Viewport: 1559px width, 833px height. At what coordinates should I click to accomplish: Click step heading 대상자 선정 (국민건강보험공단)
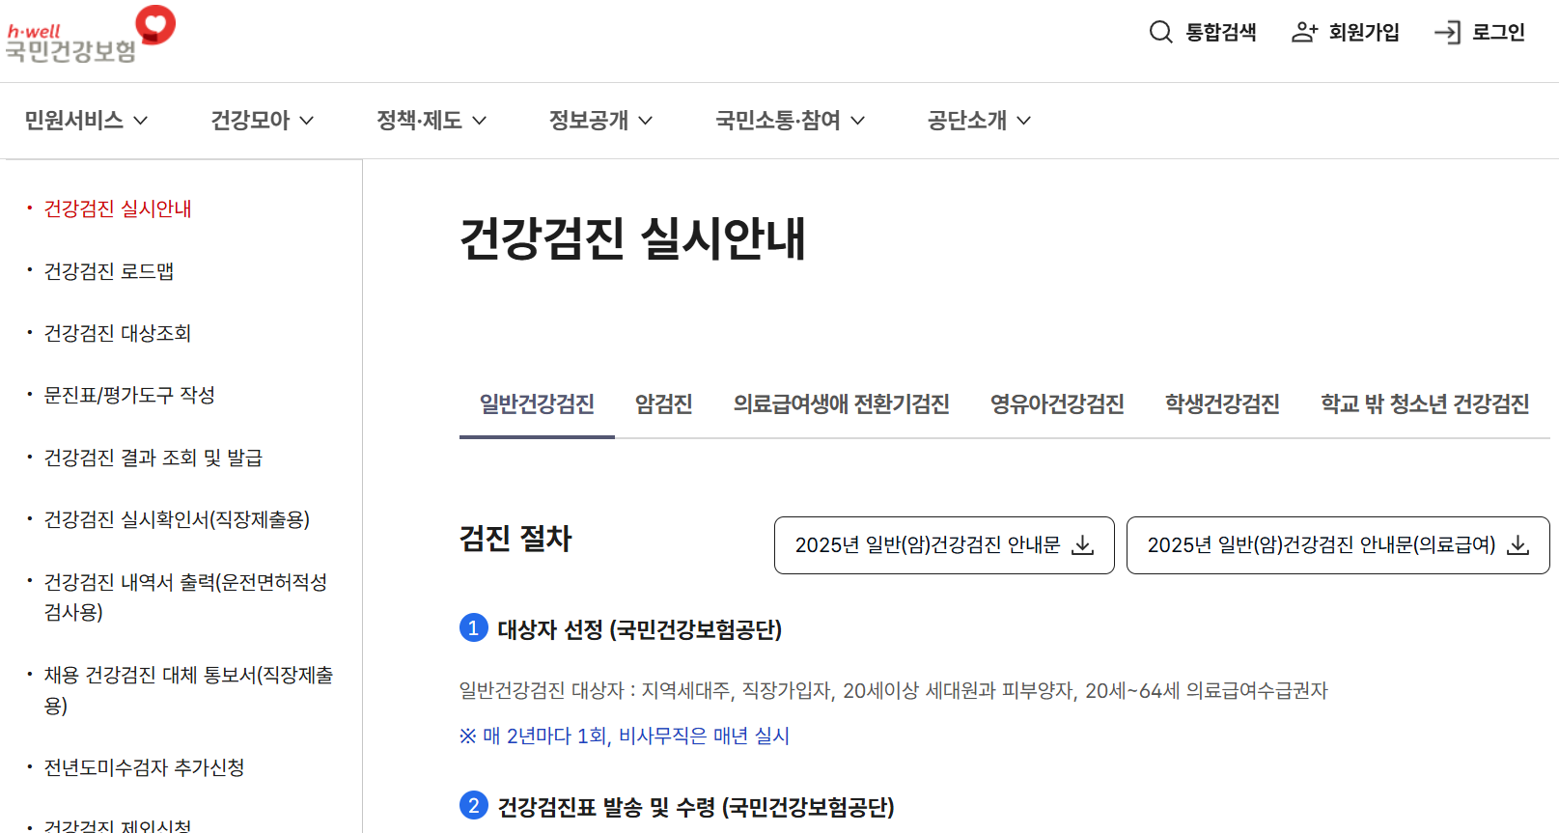point(639,629)
